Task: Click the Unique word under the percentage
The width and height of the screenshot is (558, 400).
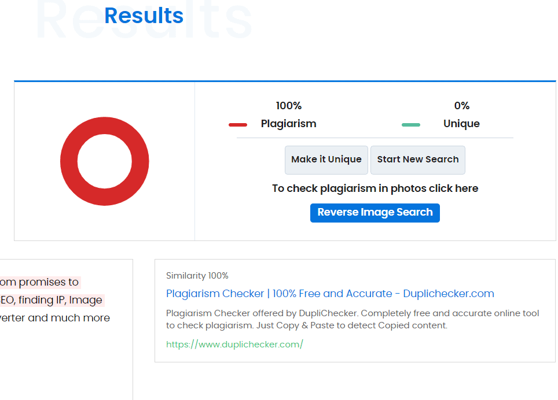Action: click(461, 124)
